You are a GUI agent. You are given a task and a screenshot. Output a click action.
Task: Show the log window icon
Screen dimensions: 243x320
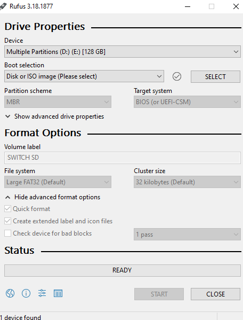[x=58, y=293]
